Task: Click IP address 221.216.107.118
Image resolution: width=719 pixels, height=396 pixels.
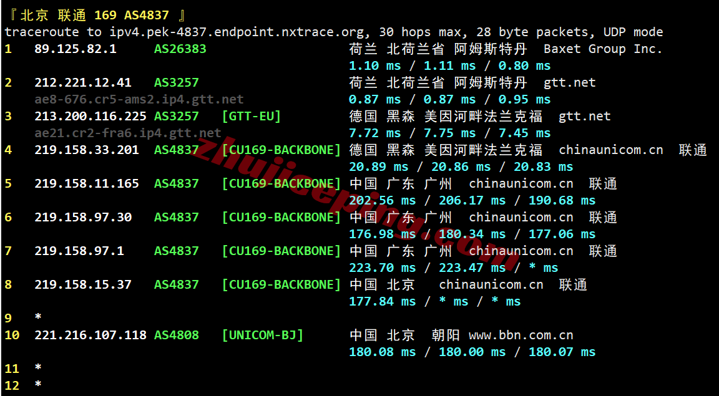Action: [x=90, y=335]
